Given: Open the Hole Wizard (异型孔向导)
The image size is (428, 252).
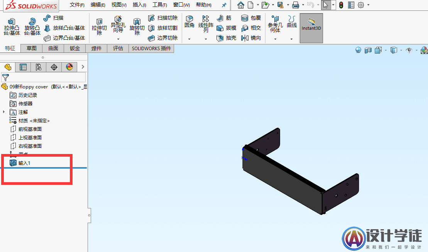Looking at the screenshot, I should click(118, 25).
